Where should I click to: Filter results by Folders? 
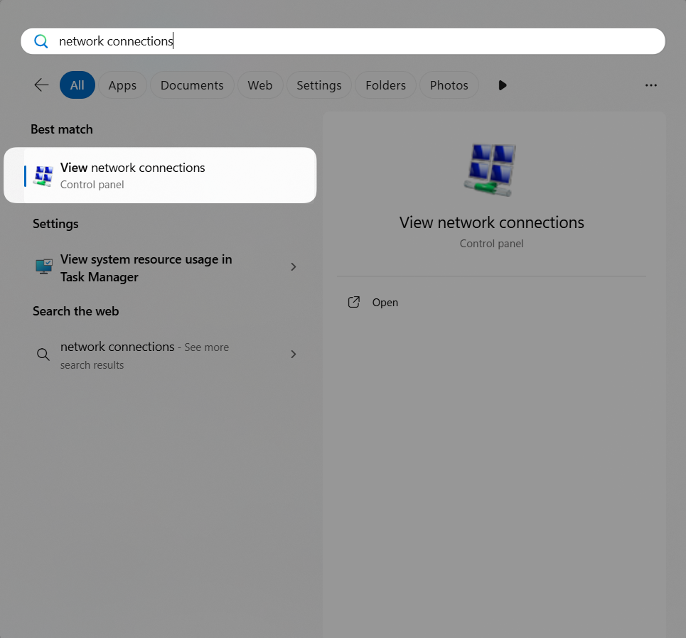385,85
